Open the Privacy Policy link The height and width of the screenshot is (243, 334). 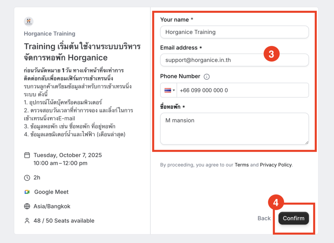pos(276,165)
